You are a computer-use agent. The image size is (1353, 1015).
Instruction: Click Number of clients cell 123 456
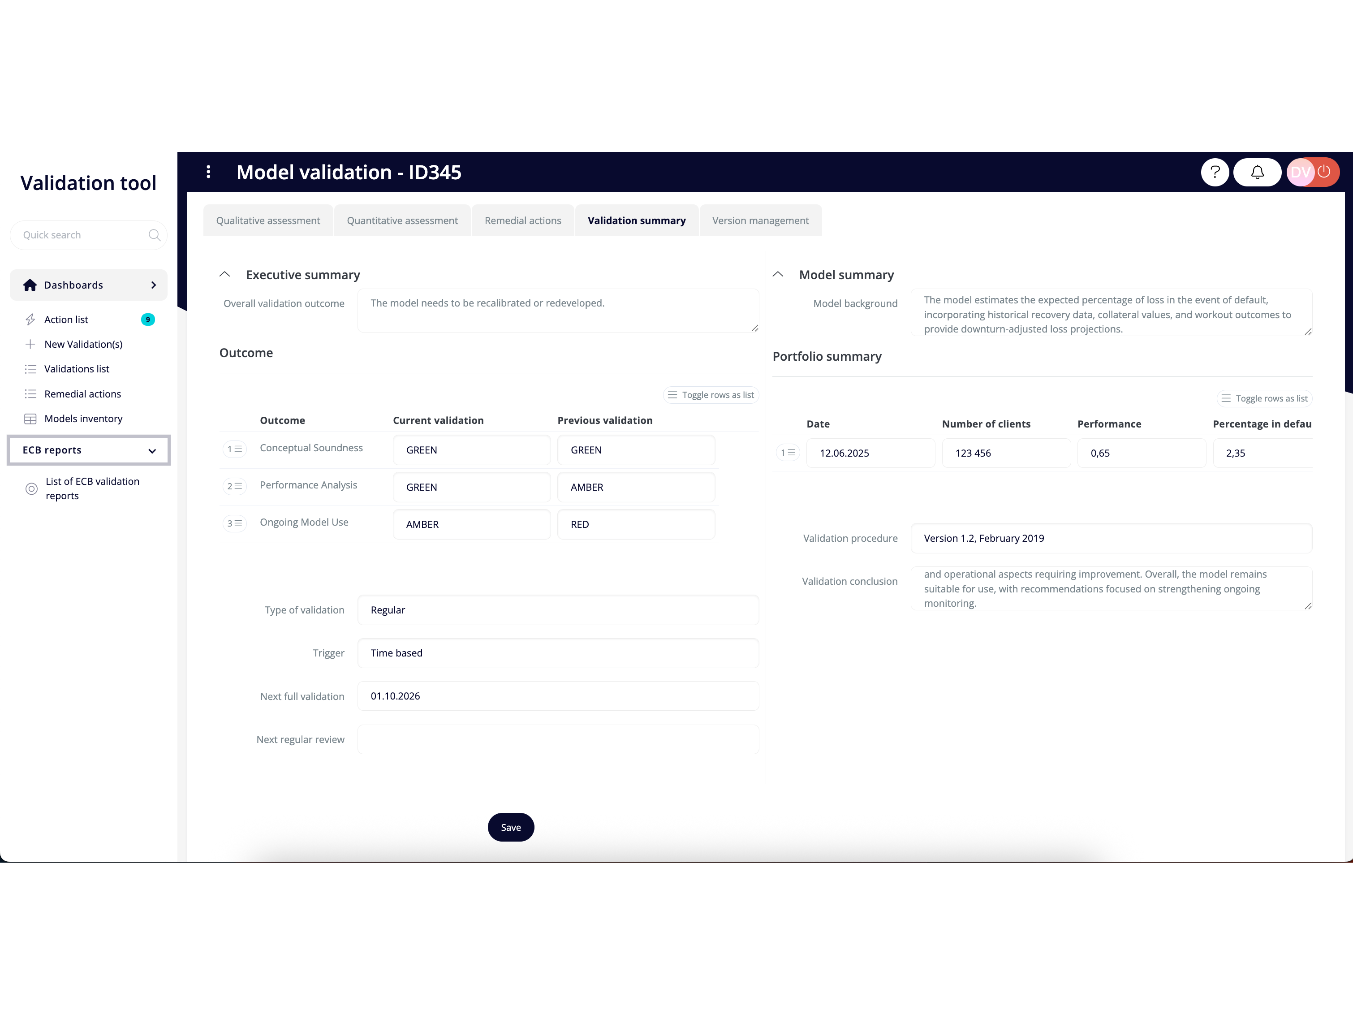click(1006, 454)
